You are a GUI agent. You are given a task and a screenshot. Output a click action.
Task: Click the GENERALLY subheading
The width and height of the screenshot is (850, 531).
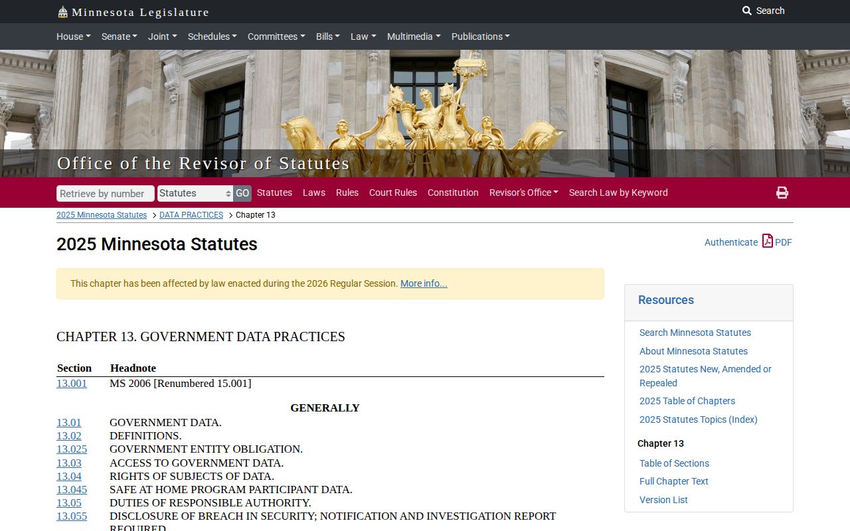[x=325, y=408]
